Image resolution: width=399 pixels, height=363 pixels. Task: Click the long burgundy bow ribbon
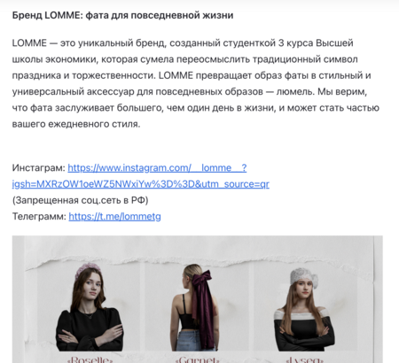click(204, 307)
